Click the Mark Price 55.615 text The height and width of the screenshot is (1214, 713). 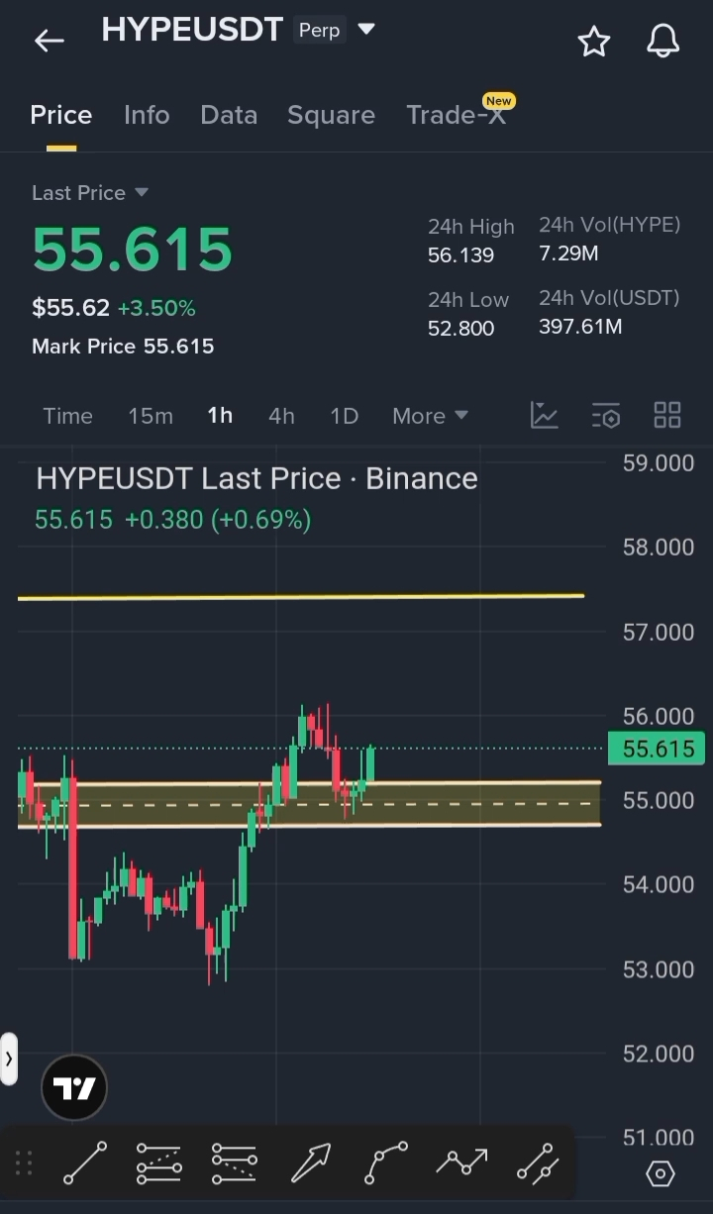coord(123,347)
